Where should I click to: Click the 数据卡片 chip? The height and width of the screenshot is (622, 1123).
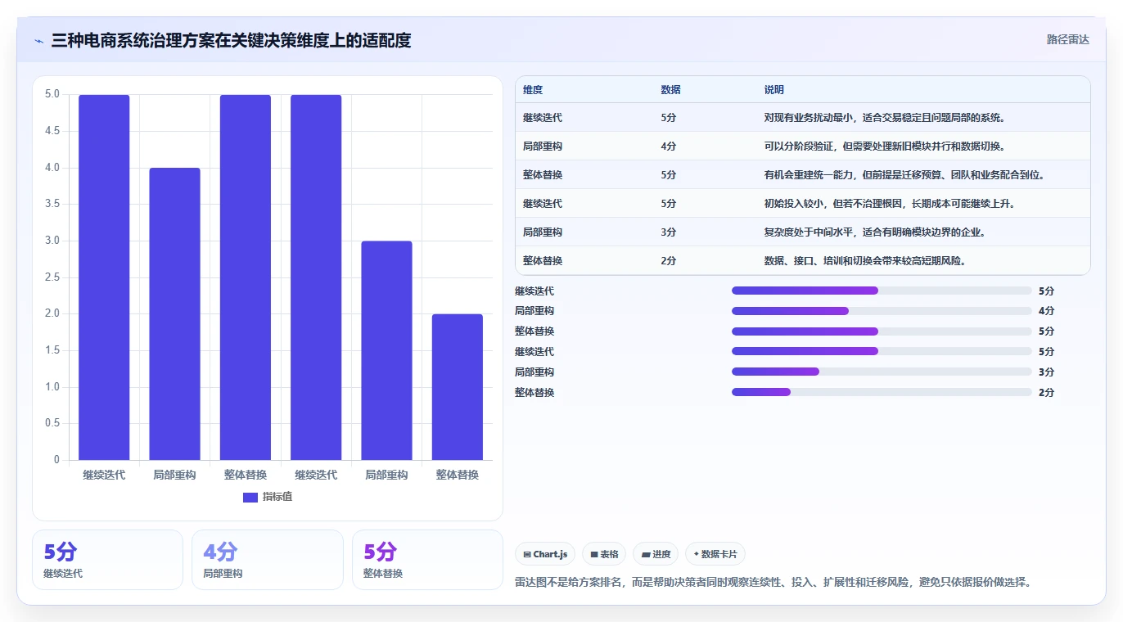pos(715,554)
